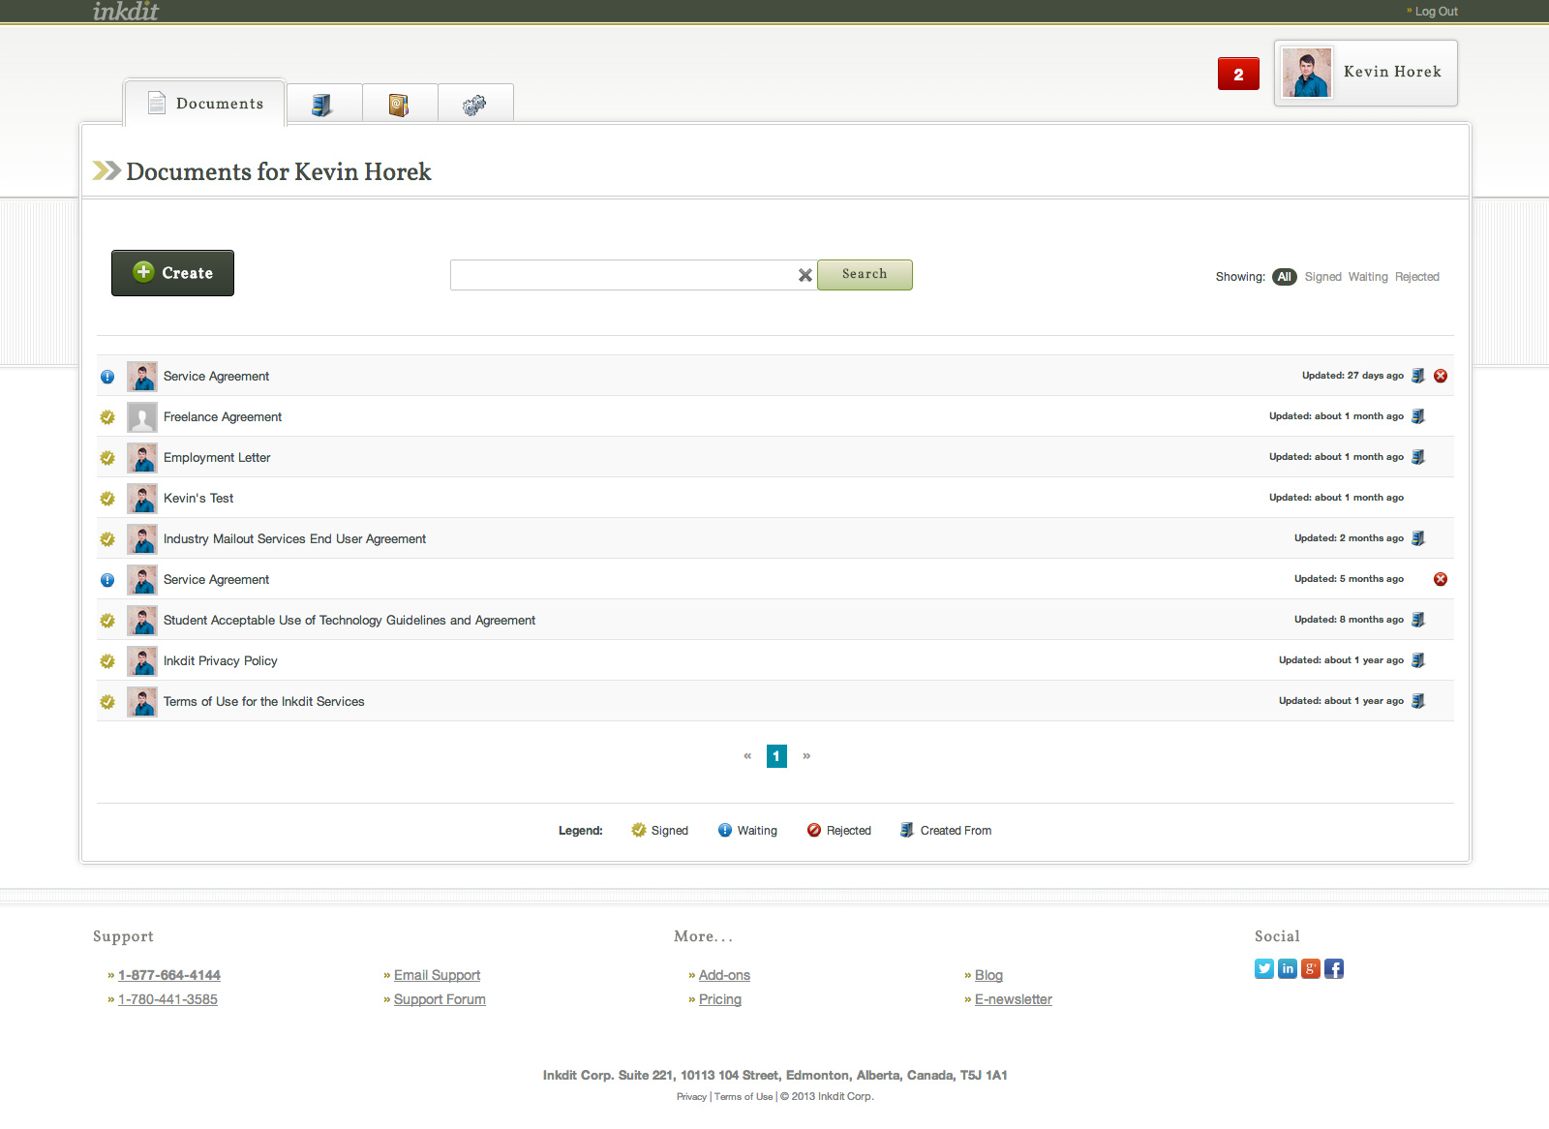Click signed status icon for Freelance Agreement
This screenshot has height=1129, width=1549.
[x=107, y=417]
